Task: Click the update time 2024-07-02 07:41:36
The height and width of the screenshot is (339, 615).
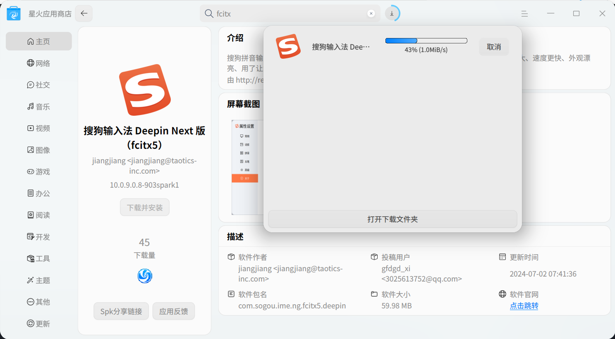Action: tap(543, 274)
